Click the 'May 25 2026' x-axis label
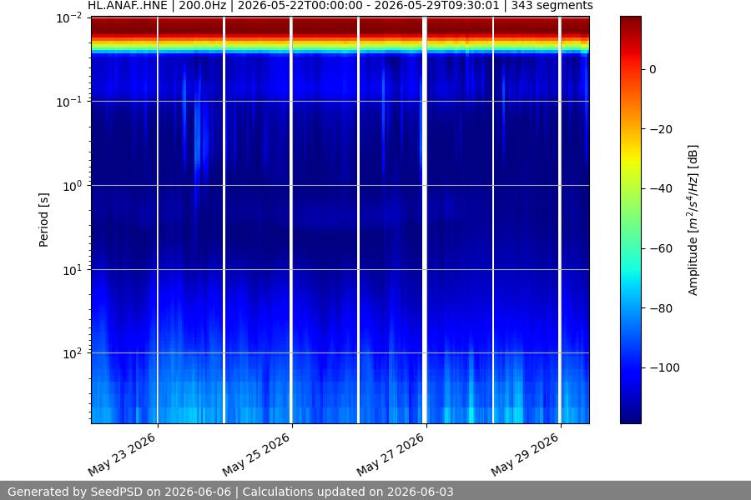751x500 pixels. click(256, 454)
